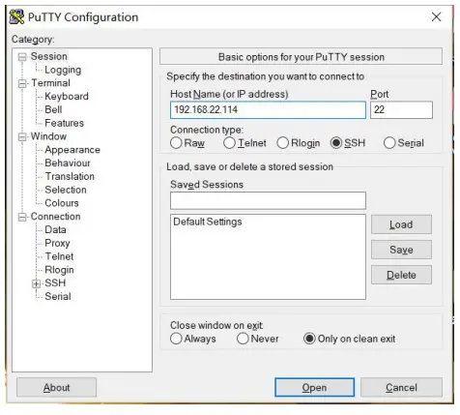Open the Behaviour category
The width and height of the screenshot is (460, 415).
click(68, 163)
